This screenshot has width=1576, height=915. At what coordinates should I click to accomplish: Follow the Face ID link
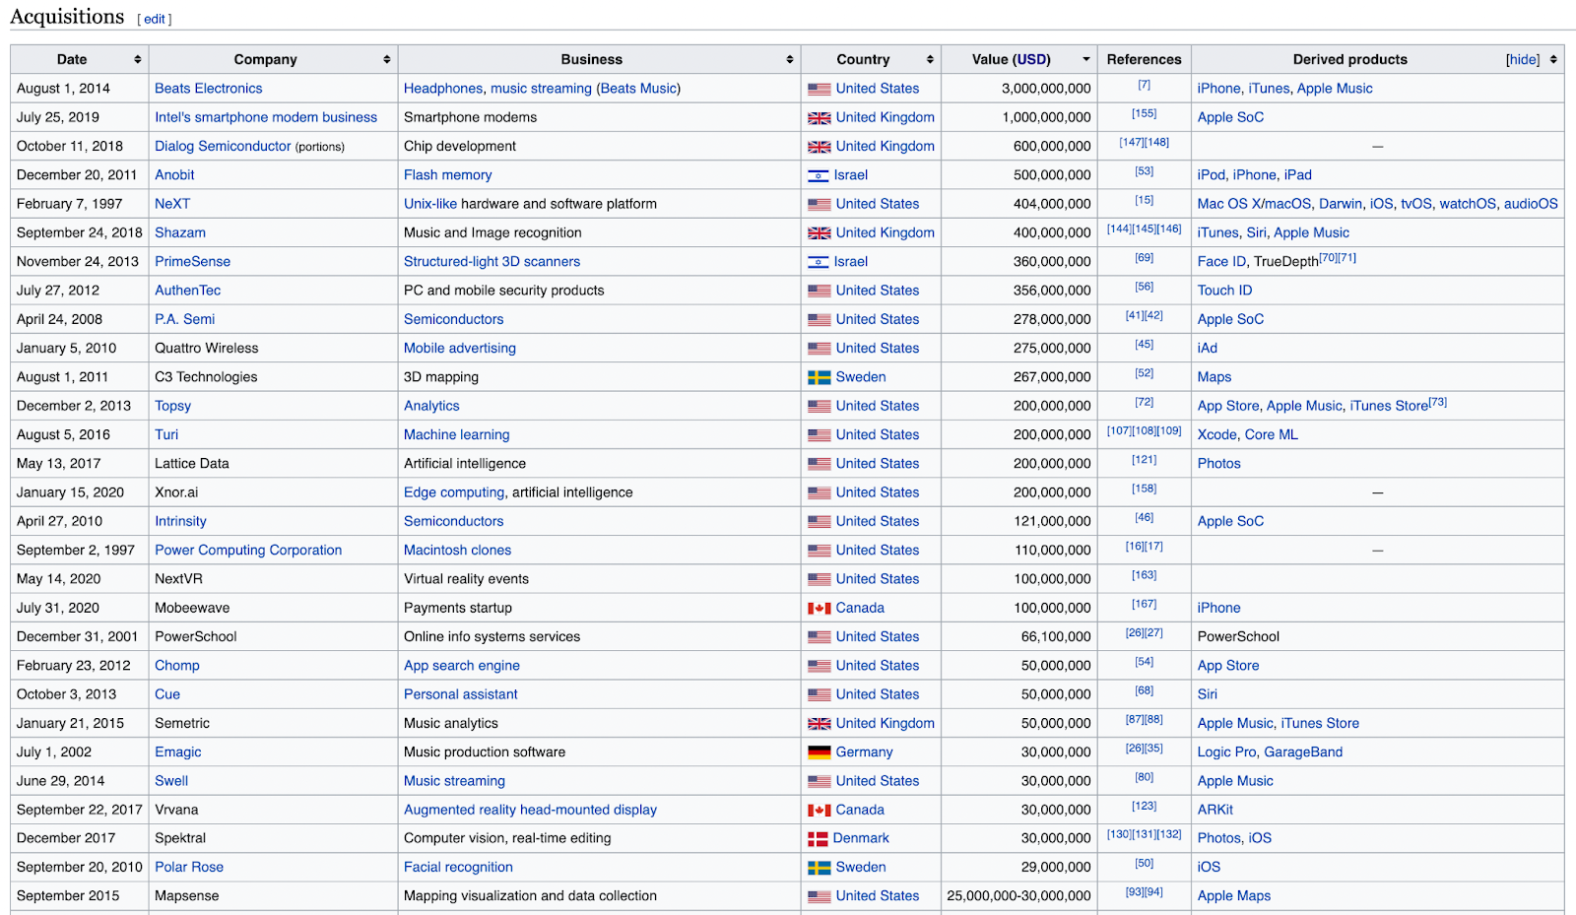(x=1221, y=262)
